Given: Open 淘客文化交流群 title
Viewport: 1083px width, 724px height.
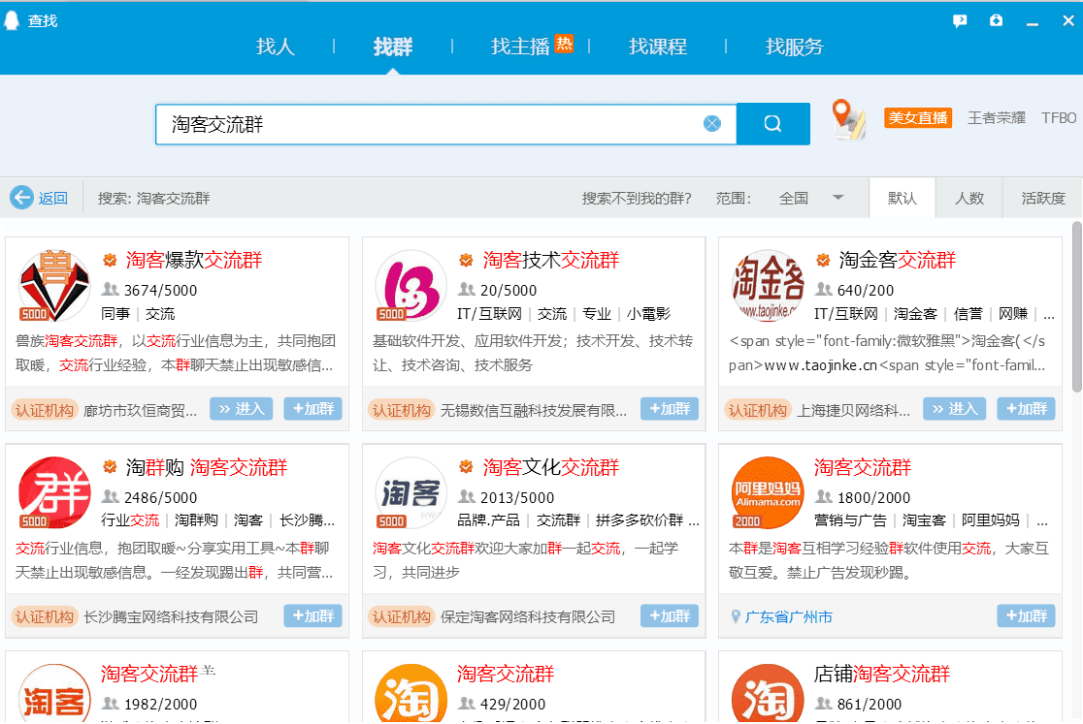Looking at the screenshot, I should [x=550, y=467].
